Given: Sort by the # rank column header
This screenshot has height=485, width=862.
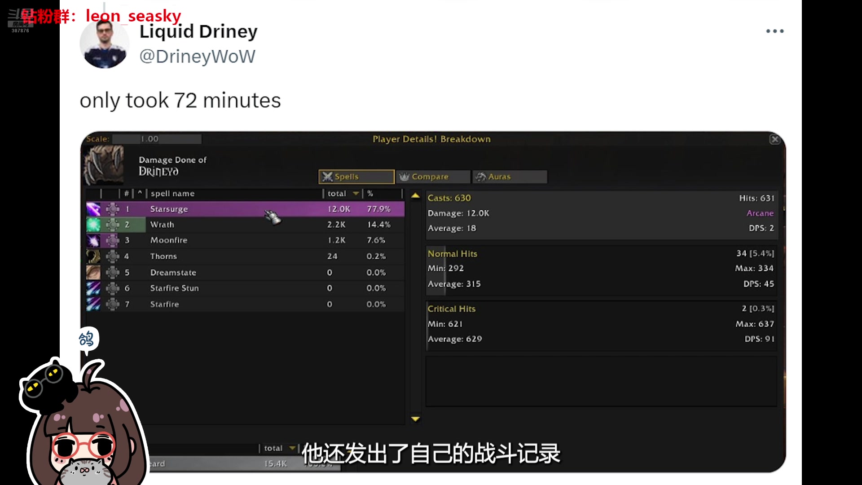Looking at the screenshot, I should tap(127, 194).
